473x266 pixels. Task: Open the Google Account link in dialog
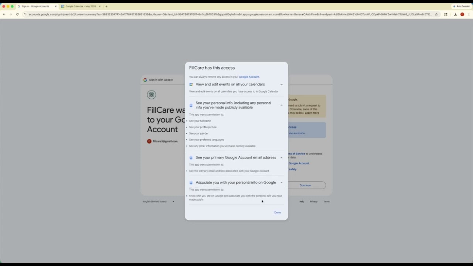pyautogui.click(x=249, y=77)
